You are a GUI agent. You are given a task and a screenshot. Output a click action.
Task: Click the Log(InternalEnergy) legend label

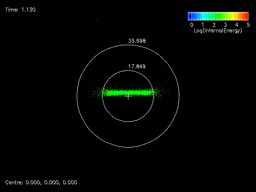pos(218,31)
